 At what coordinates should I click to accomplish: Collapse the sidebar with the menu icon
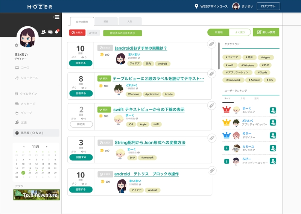[x=56, y=17]
